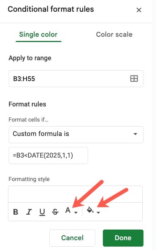This screenshot has height=250, width=156.
Task: Switch to the Color scale tab
Action: point(114,34)
